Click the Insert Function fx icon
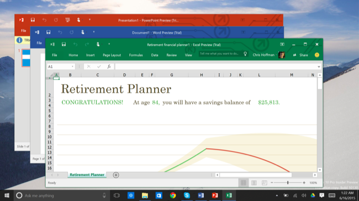The width and height of the screenshot is (359, 201). [109, 67]
